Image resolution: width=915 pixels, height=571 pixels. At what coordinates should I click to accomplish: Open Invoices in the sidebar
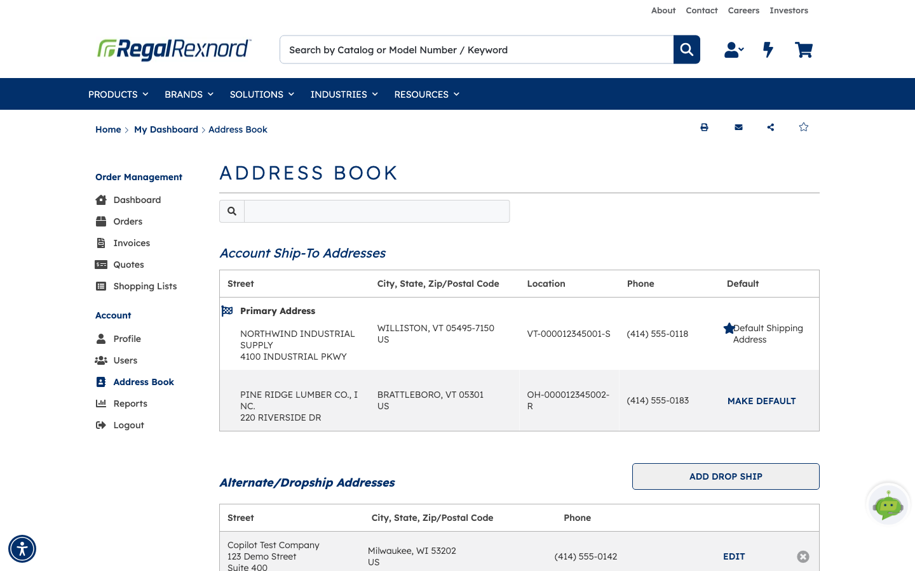[x=123, y=243]
